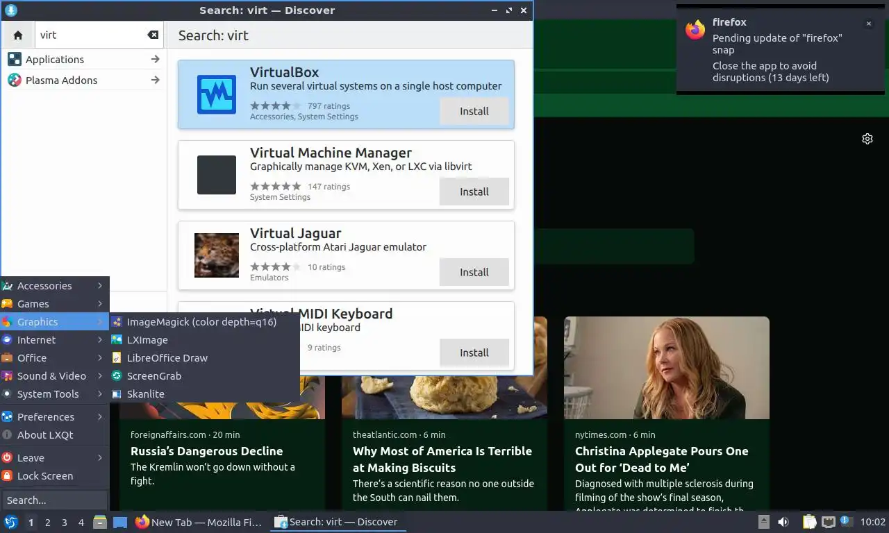The height and width of the screenshot is (533, 889).
Task: Expand the Preferences submenu arrow
Action: [100, 417]
